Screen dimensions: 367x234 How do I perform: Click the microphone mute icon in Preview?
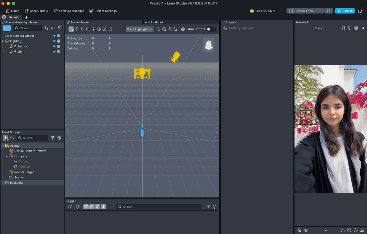pos(299,230)
